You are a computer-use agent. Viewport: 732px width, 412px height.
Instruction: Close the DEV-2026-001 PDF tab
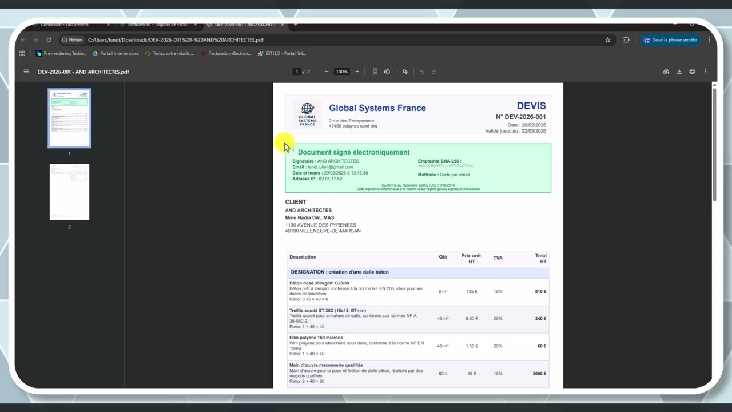click(x=282, y=25)
